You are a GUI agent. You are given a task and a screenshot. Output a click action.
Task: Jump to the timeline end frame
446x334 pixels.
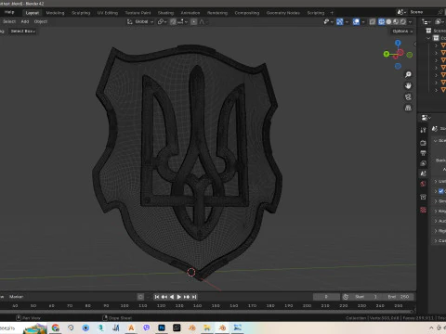(x=194, y=297)
